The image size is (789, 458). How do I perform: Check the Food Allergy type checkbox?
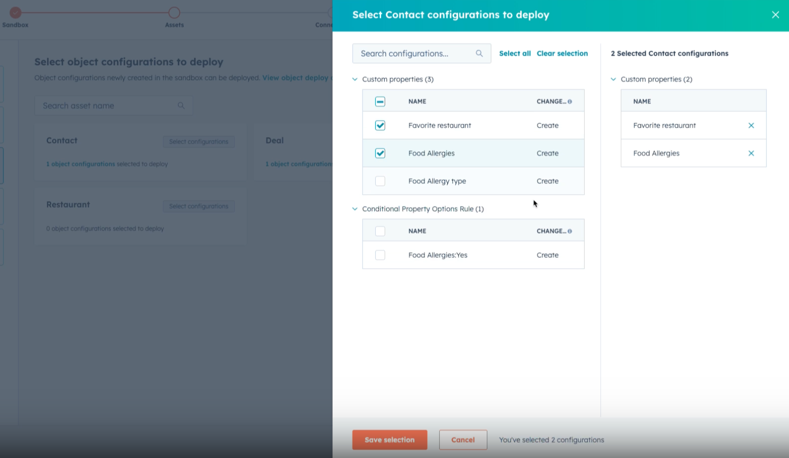coord(380,181)
